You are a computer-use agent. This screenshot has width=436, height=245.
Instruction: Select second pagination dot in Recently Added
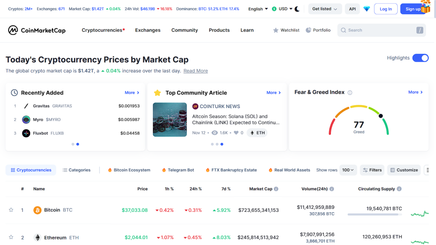[x=78, y=144]
